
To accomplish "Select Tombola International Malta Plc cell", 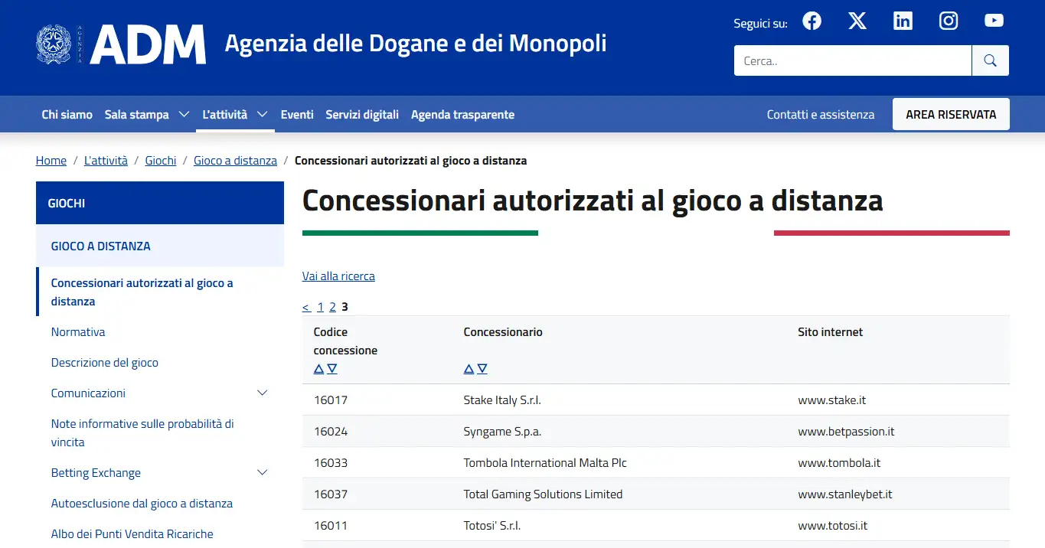I will [545, 463].
